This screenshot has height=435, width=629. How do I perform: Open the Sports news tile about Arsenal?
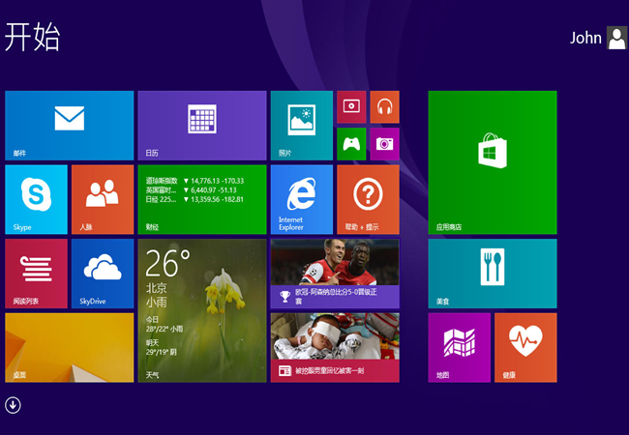point(335,274)
